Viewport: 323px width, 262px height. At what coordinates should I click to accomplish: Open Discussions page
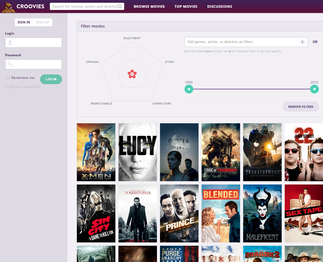point(219,6)
